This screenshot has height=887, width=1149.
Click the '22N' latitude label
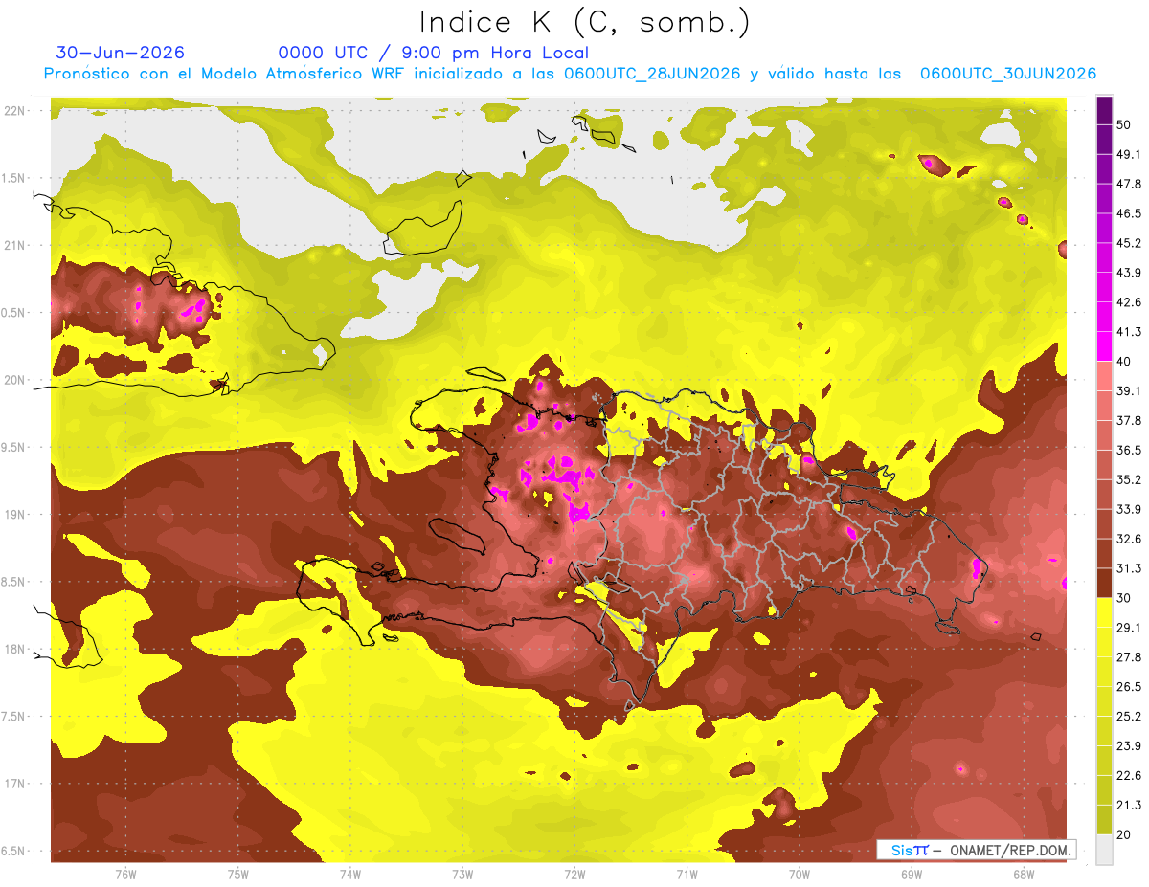(x=15, y=111)
